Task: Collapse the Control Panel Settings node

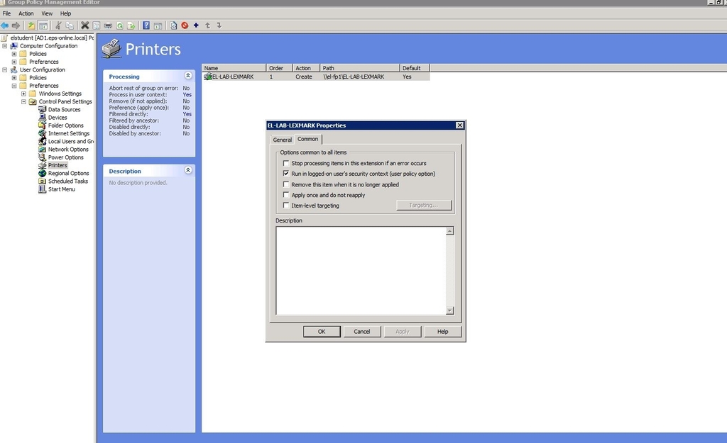Action: click(24, 101)
